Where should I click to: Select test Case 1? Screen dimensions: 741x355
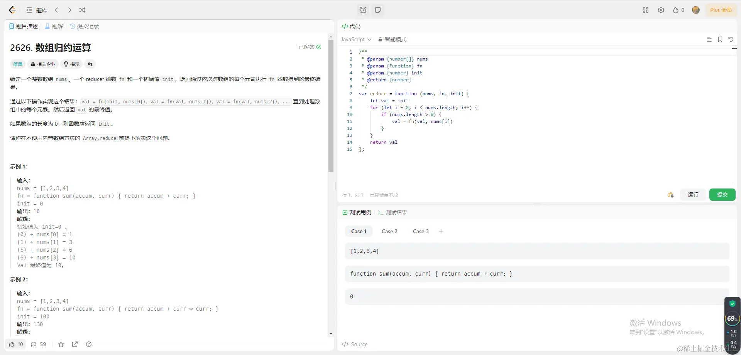point(359,231)
